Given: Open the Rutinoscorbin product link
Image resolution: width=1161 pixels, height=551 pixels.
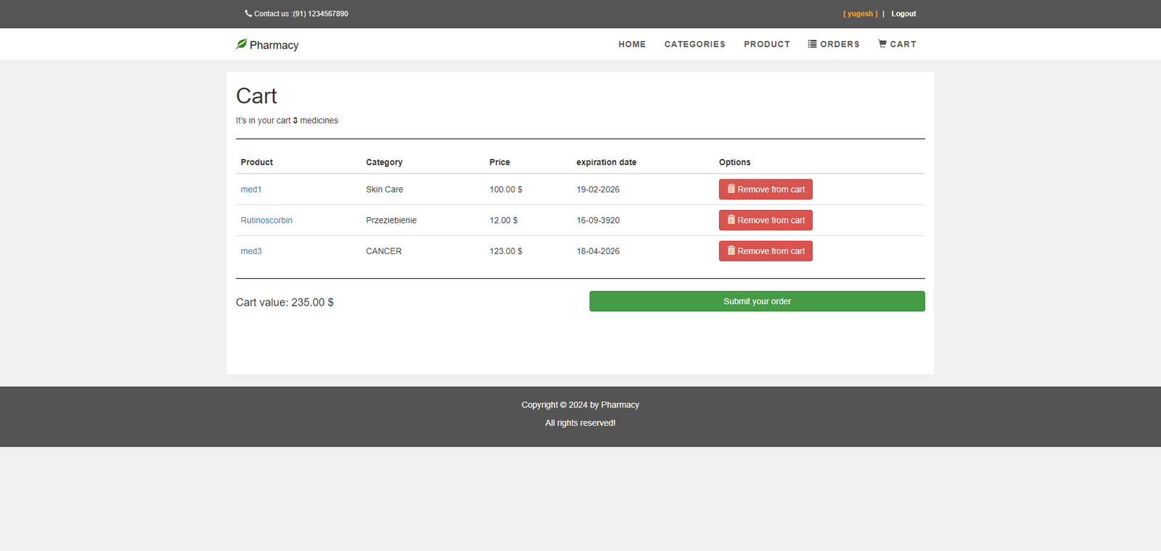Looking at the screenshot, I should pos(266,221).
